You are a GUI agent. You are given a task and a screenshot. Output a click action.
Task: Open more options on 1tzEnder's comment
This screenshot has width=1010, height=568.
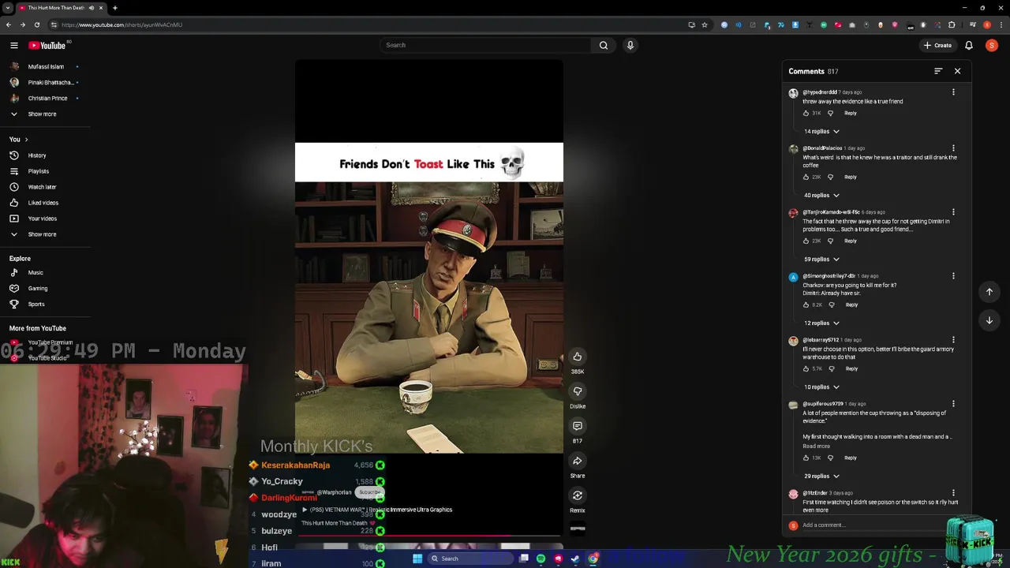pyautogui.click(x=953, y=493)
